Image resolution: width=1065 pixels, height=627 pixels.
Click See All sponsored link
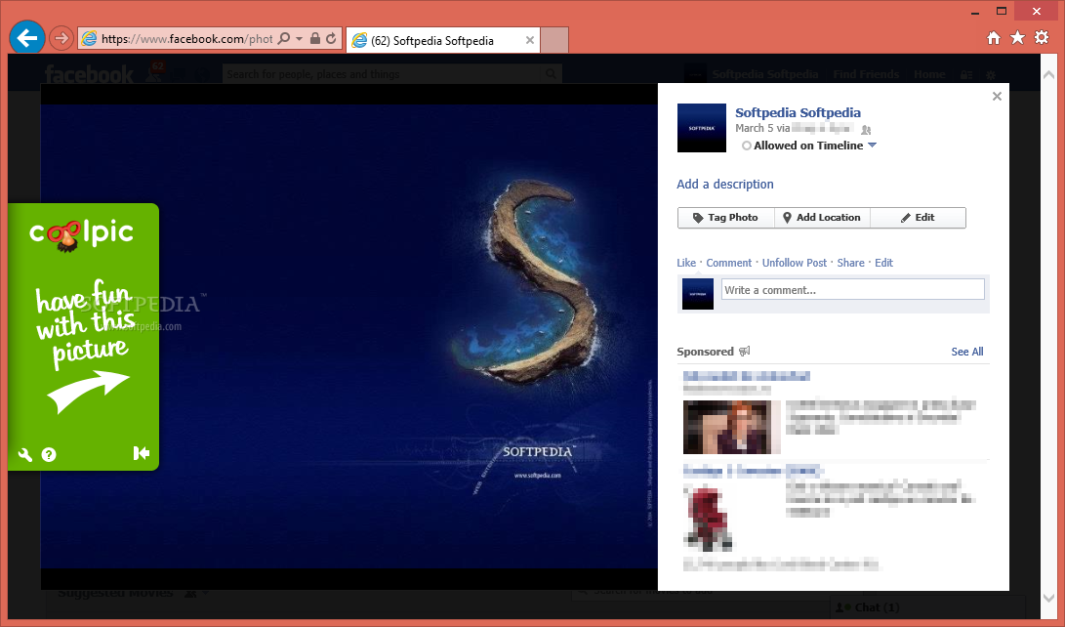pos(967,352)
